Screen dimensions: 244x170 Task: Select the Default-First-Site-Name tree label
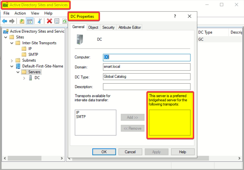tap(43, 66)
